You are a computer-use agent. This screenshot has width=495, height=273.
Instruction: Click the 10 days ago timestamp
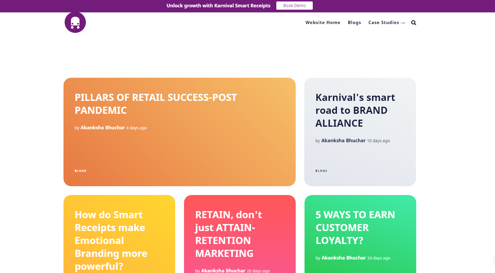(x=379, y=141)
